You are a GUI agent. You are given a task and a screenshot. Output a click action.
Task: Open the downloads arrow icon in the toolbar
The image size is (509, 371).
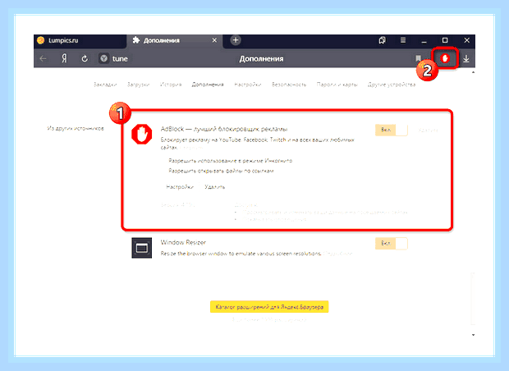[466, 59]
